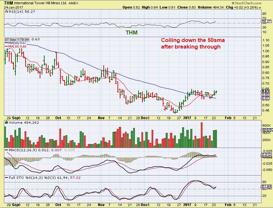The image size is (273, 208).
Task: Click the 200K volume axis label
Action: [x=266, y=140]
